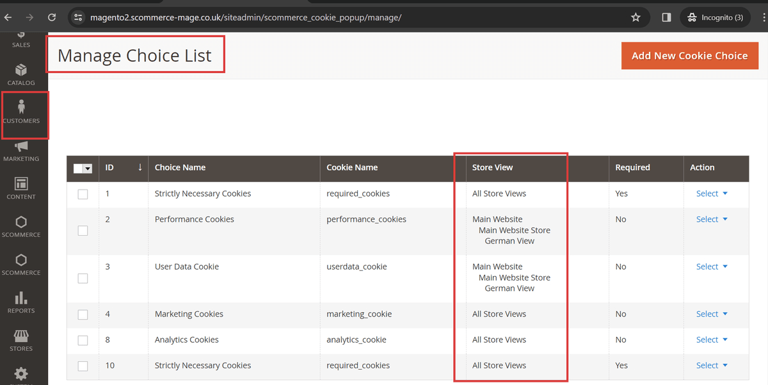Viewport: 768px width, 385px height.
Task: Open the Reports bar chart menu
Action: click(x=21, y=302)
